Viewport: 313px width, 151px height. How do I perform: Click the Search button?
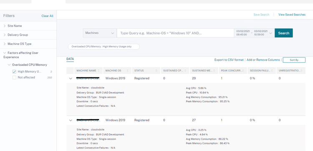tap(284, 33)
